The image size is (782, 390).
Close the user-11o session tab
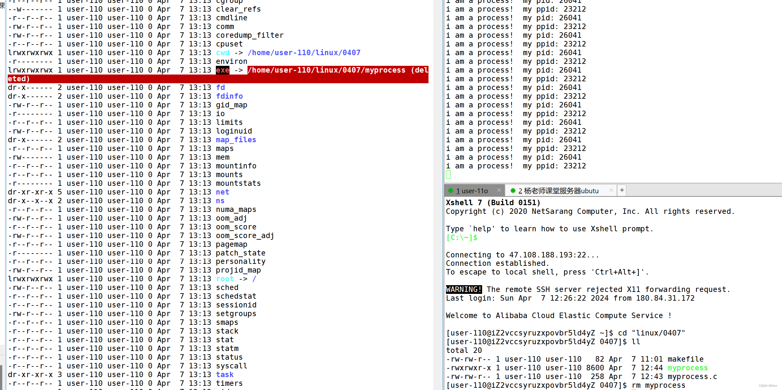pos(499,190)
